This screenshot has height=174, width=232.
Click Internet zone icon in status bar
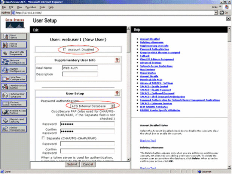click(x=200, y=172)
